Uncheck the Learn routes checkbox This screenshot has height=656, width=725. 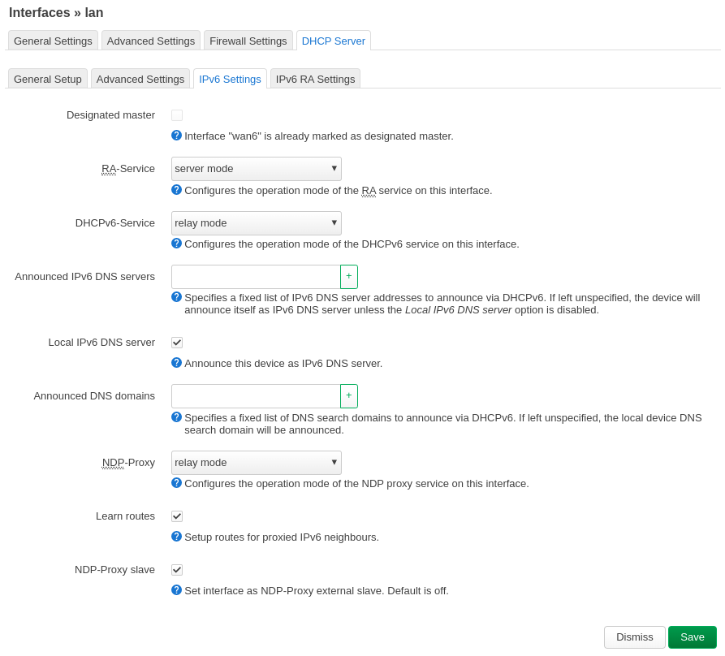point(177,516)
